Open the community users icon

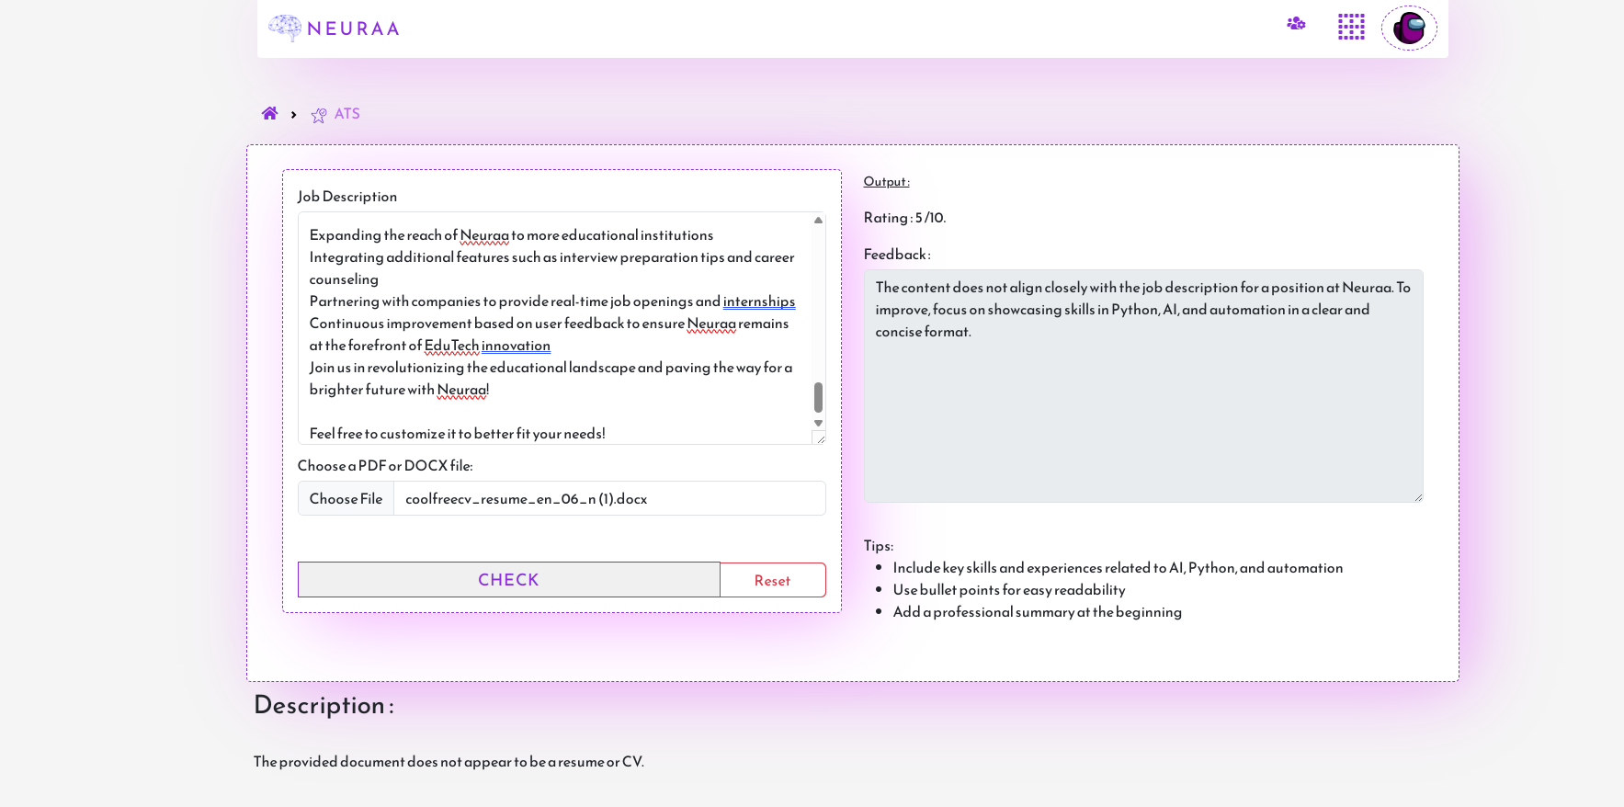(x=1296, y=24)
